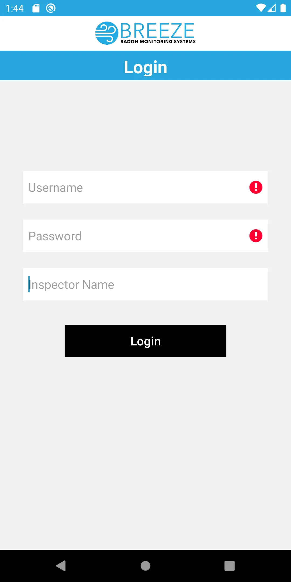Tap the red warning icon in Password field
The height and width of the screenshot is (582, 291).
point(256,236)
